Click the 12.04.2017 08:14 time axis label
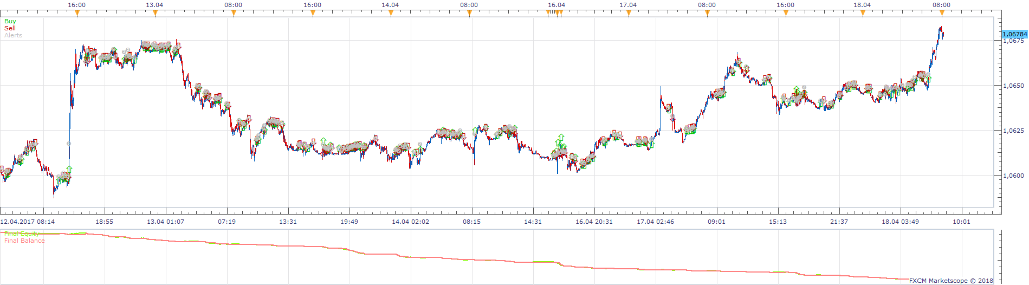This screenshot has height=285, width=1029. [x=27, y=222]
